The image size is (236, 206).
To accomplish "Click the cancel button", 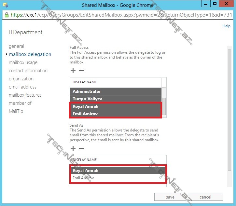I will (x=205, y=197).
